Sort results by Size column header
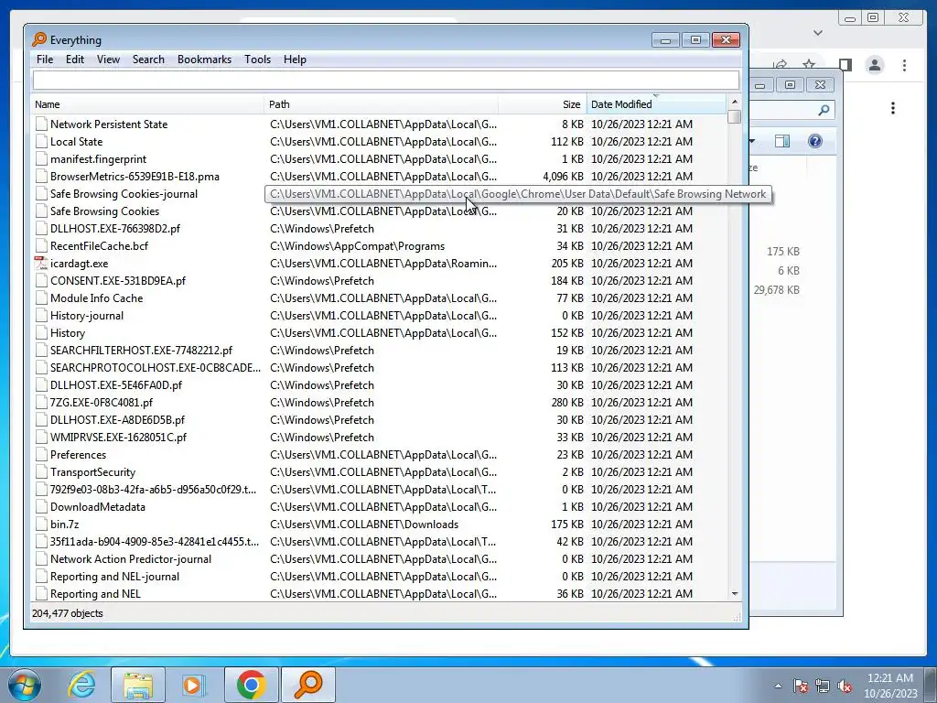The image size is (937, 703). [543, 104]
